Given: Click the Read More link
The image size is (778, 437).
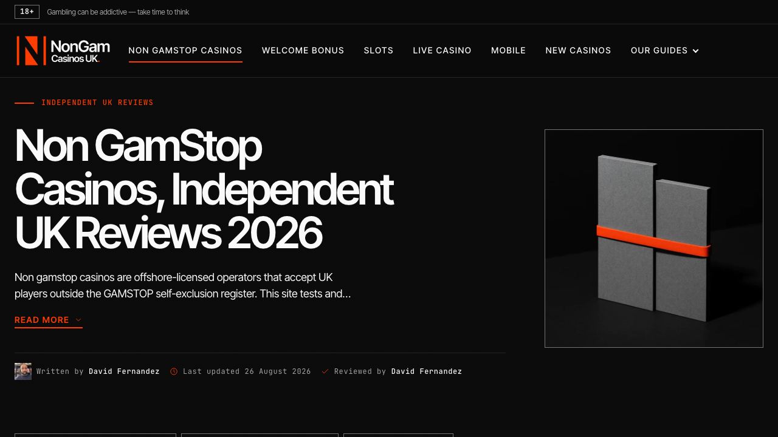Looking at the screenshot, I should [49, 320].
